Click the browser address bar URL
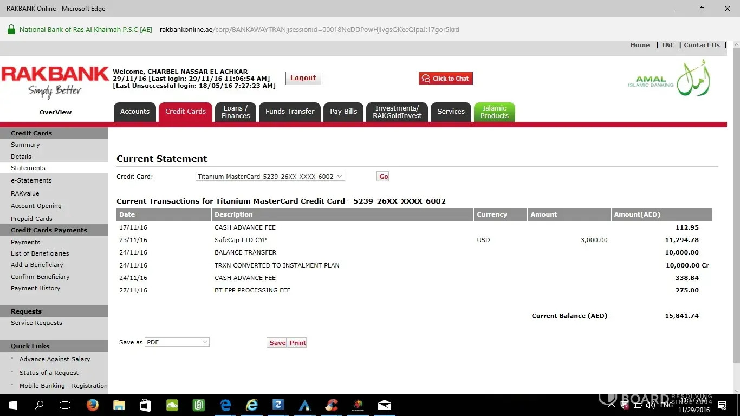740x416 pixels. (x=309, y=30)
